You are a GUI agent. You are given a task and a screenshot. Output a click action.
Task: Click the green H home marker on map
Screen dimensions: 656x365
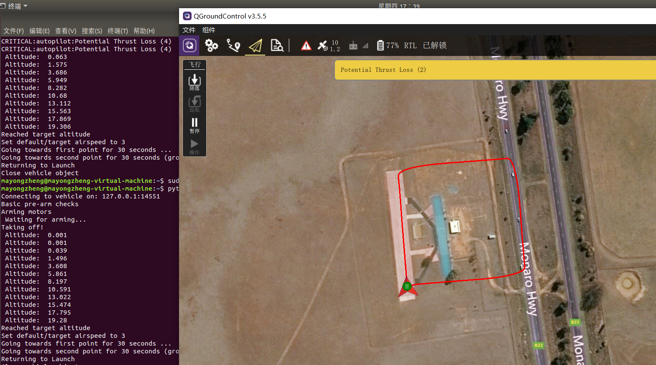[407, 286]
